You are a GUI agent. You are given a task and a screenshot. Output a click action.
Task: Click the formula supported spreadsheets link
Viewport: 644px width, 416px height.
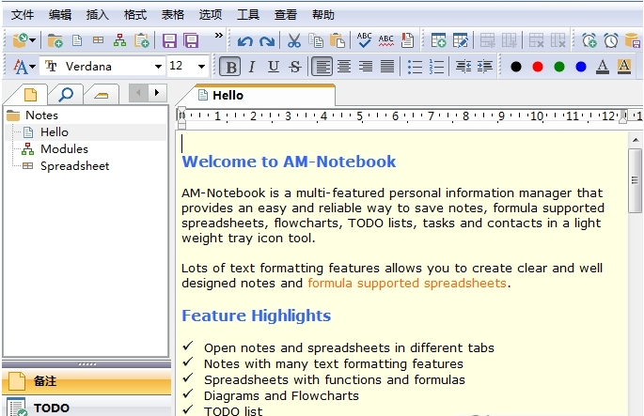[406, 283]
